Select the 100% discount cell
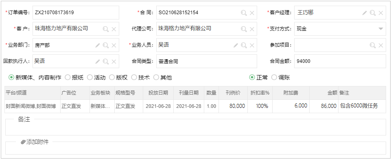The height and width of the screenshot is (159, 391). point(260,106)
